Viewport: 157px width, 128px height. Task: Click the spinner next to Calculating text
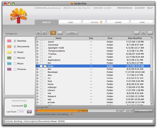click(72, 114)
